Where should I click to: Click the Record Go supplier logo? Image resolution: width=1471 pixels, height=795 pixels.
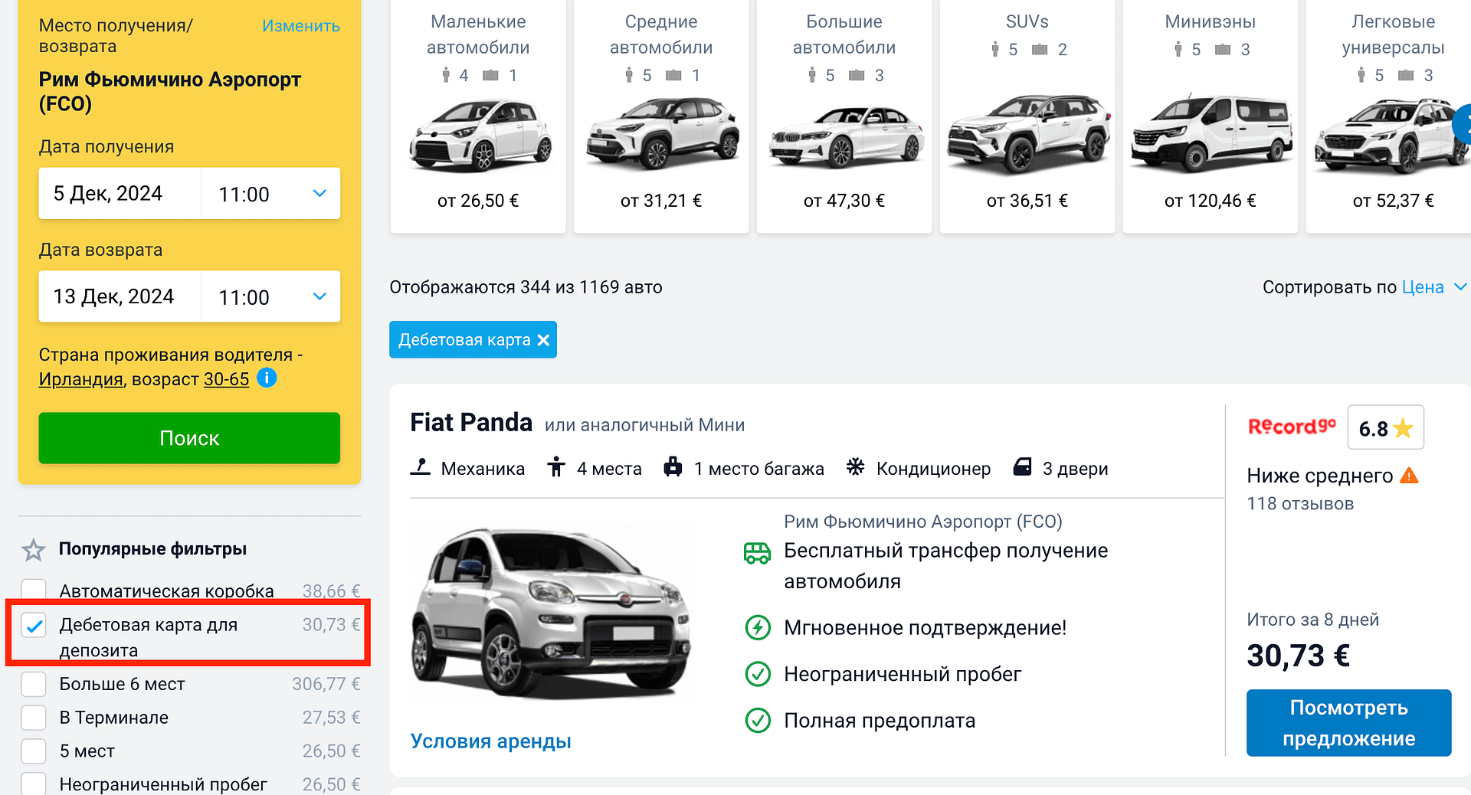pyautogui.click(x=1292, y=427)
